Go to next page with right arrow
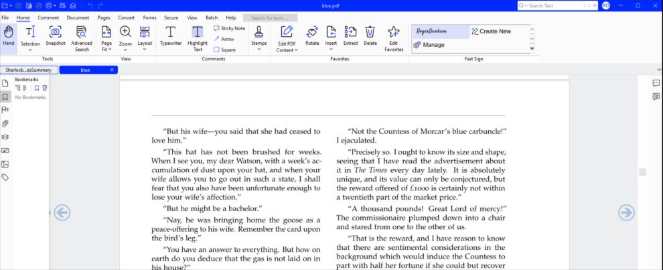663x270 pixels. coord(626,212)
